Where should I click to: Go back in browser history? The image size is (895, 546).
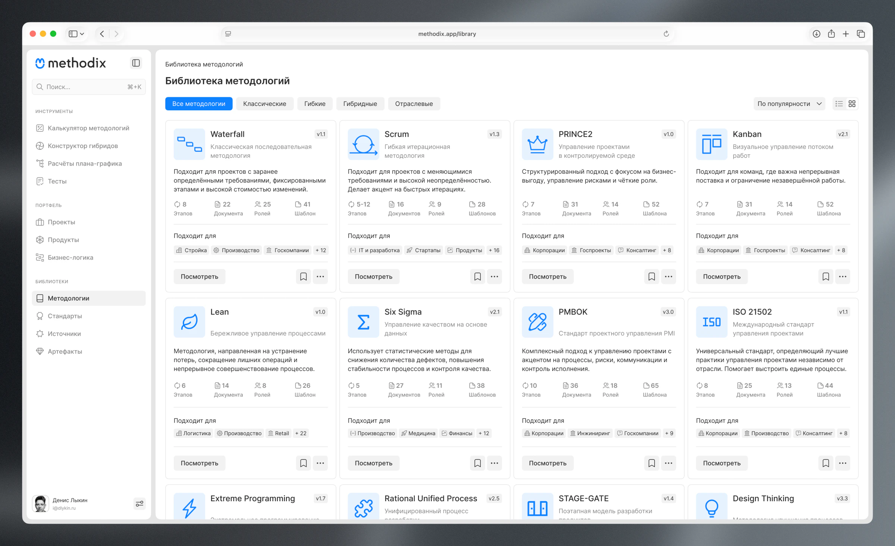click(102, 34)
